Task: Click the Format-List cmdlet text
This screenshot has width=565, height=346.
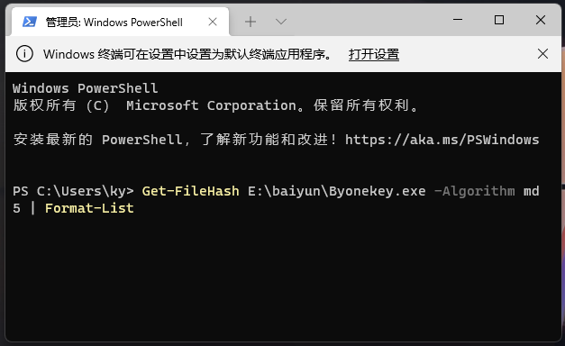Action: [x=89, y=208]
